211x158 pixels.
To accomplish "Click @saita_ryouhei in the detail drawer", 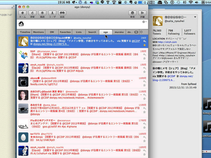I will (x=174, y=21).
